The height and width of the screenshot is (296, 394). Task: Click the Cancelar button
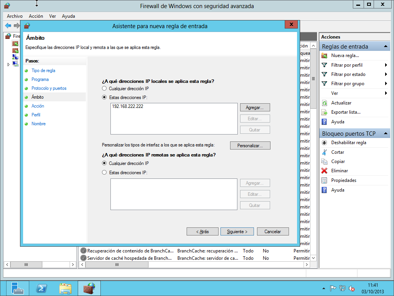click(273, 232)
